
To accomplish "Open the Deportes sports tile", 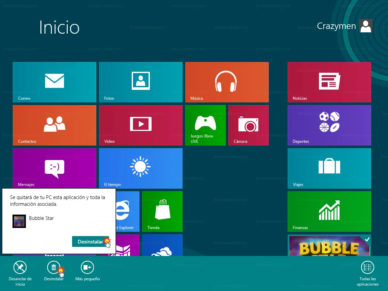I will pyautogui.click(x=329, y=125).
